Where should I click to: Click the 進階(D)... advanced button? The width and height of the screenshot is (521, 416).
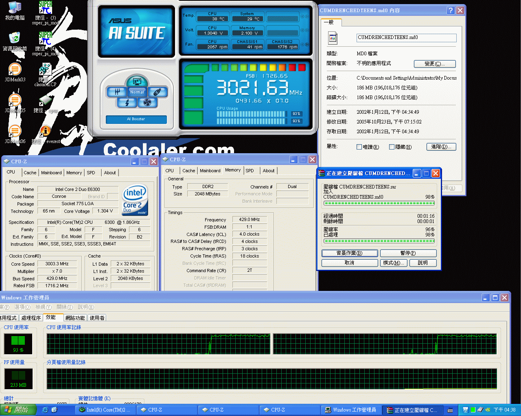(441, 147)
